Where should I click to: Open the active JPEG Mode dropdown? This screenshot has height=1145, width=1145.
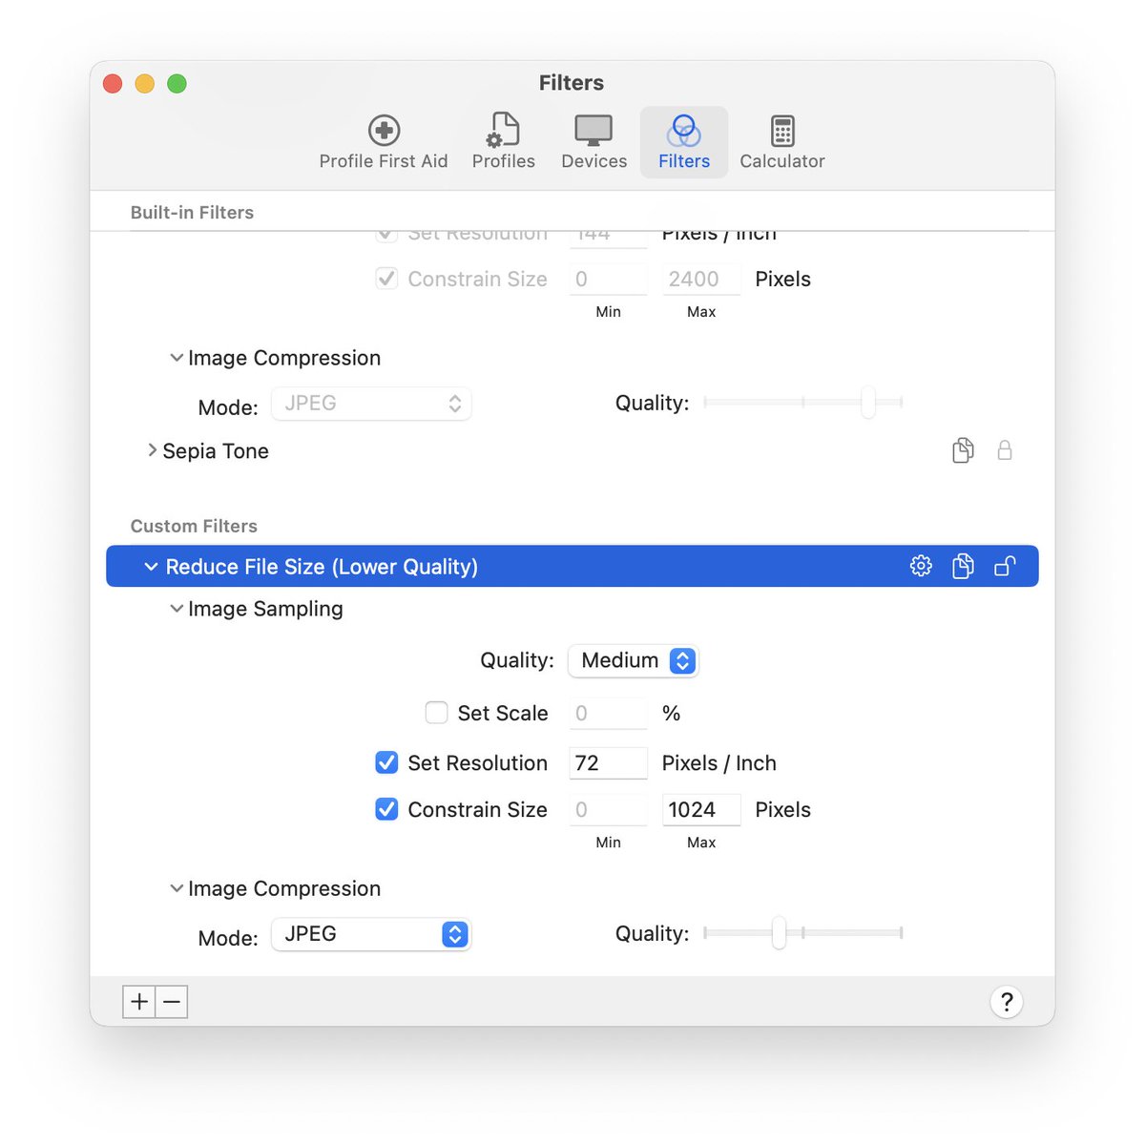point(371,934)
